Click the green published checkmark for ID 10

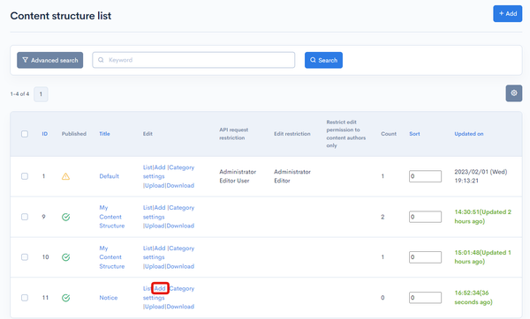(x=66, y=257)
